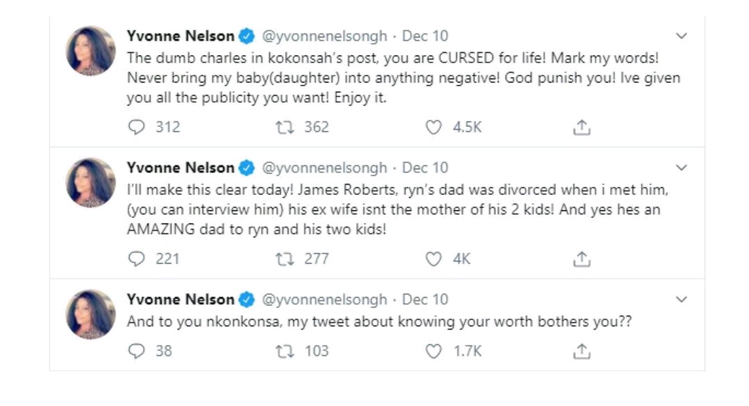Click @yvonnenelsongh handle on the second tweet

click(323, 168)
